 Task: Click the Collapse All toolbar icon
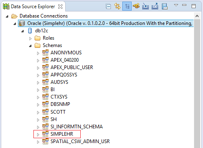[108, 7]
